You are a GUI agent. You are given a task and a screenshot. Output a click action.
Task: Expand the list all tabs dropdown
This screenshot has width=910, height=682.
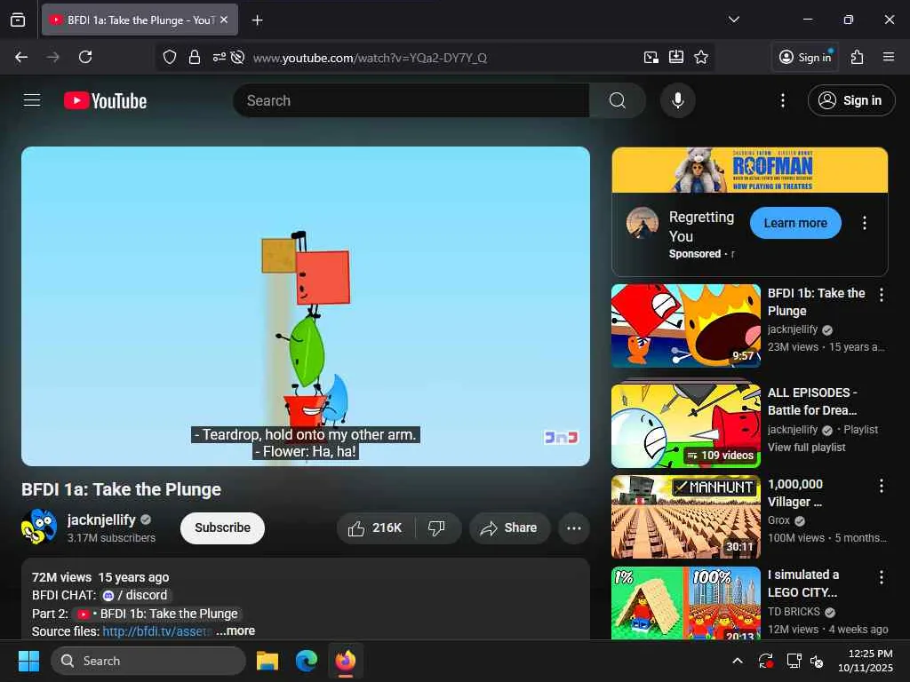point(734,20)
